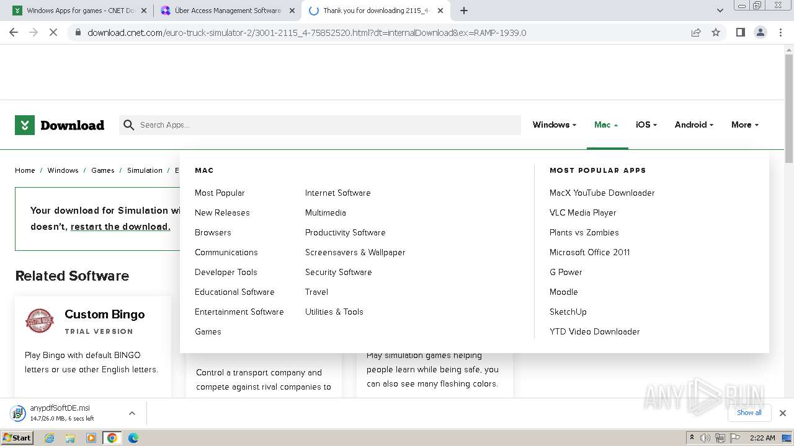The width and height of the screenshot is (794, 446).
Task: Click the anypdfSoftDE.msi file icon
Action: coord(17,413)
